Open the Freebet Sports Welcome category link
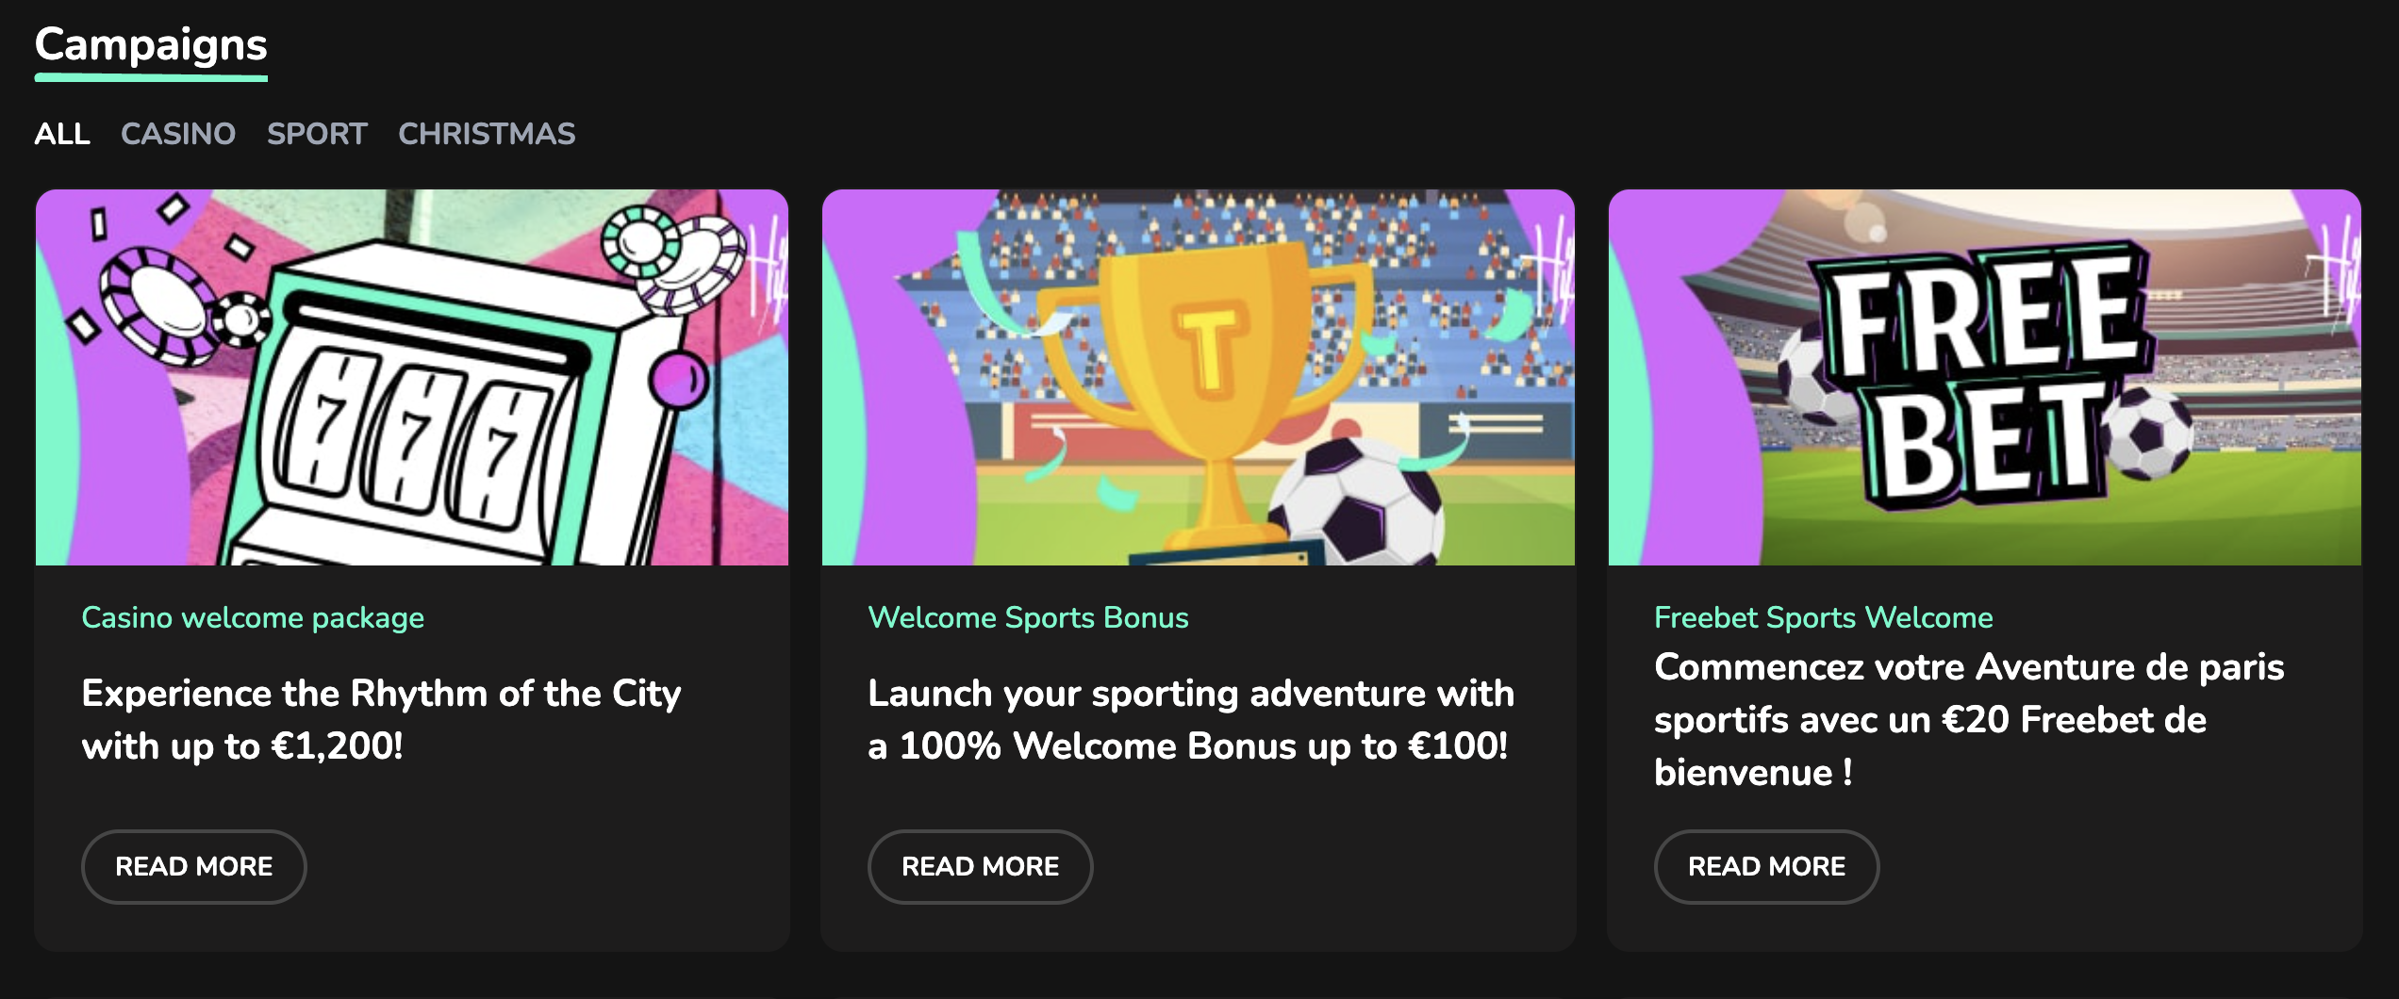The height and width of the screenshot is (999, 2399). pos(1824,617)
